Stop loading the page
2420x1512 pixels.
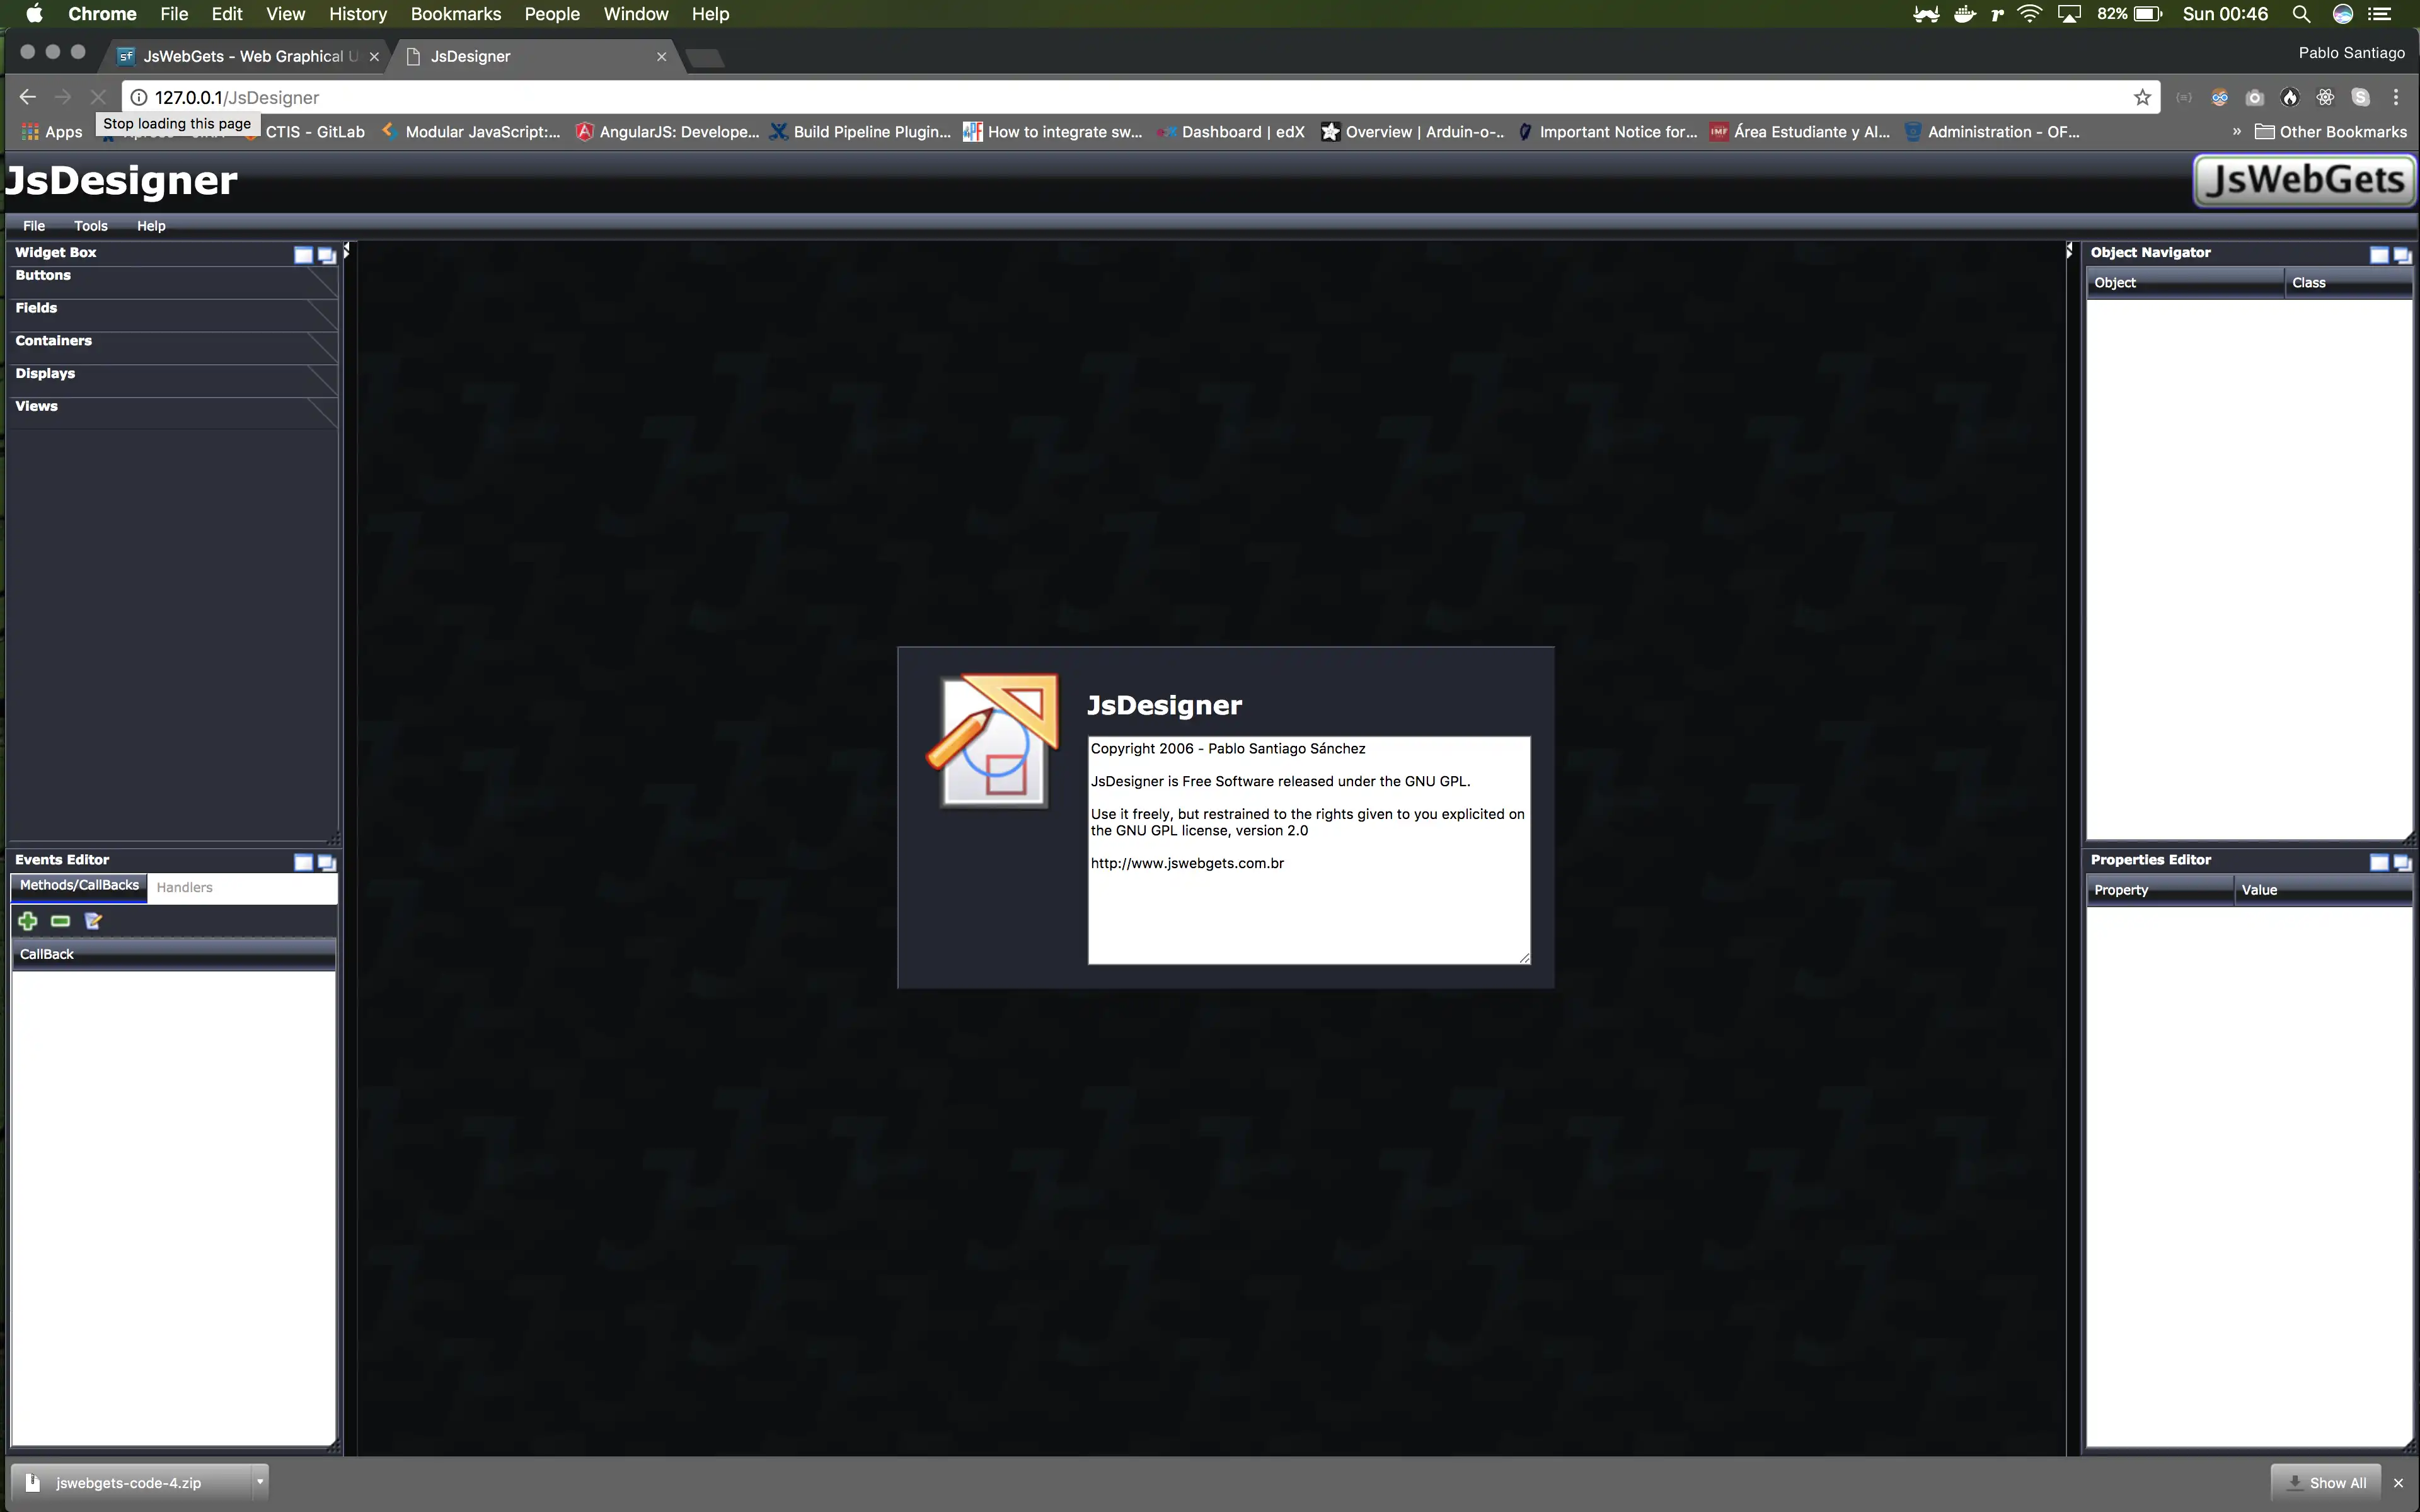(97, 97)
